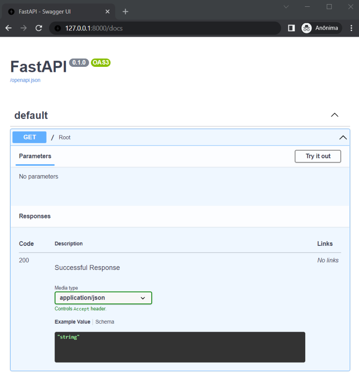This screenshot has width=359, height=377.
Task: Click inside the browser address bar
Action: click(169, 28)
